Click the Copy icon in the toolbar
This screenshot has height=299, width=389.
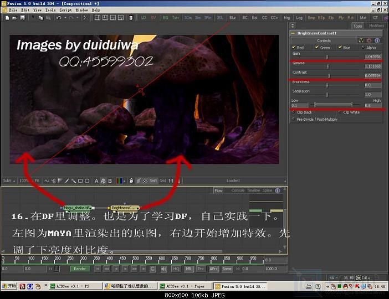(40, 18)
